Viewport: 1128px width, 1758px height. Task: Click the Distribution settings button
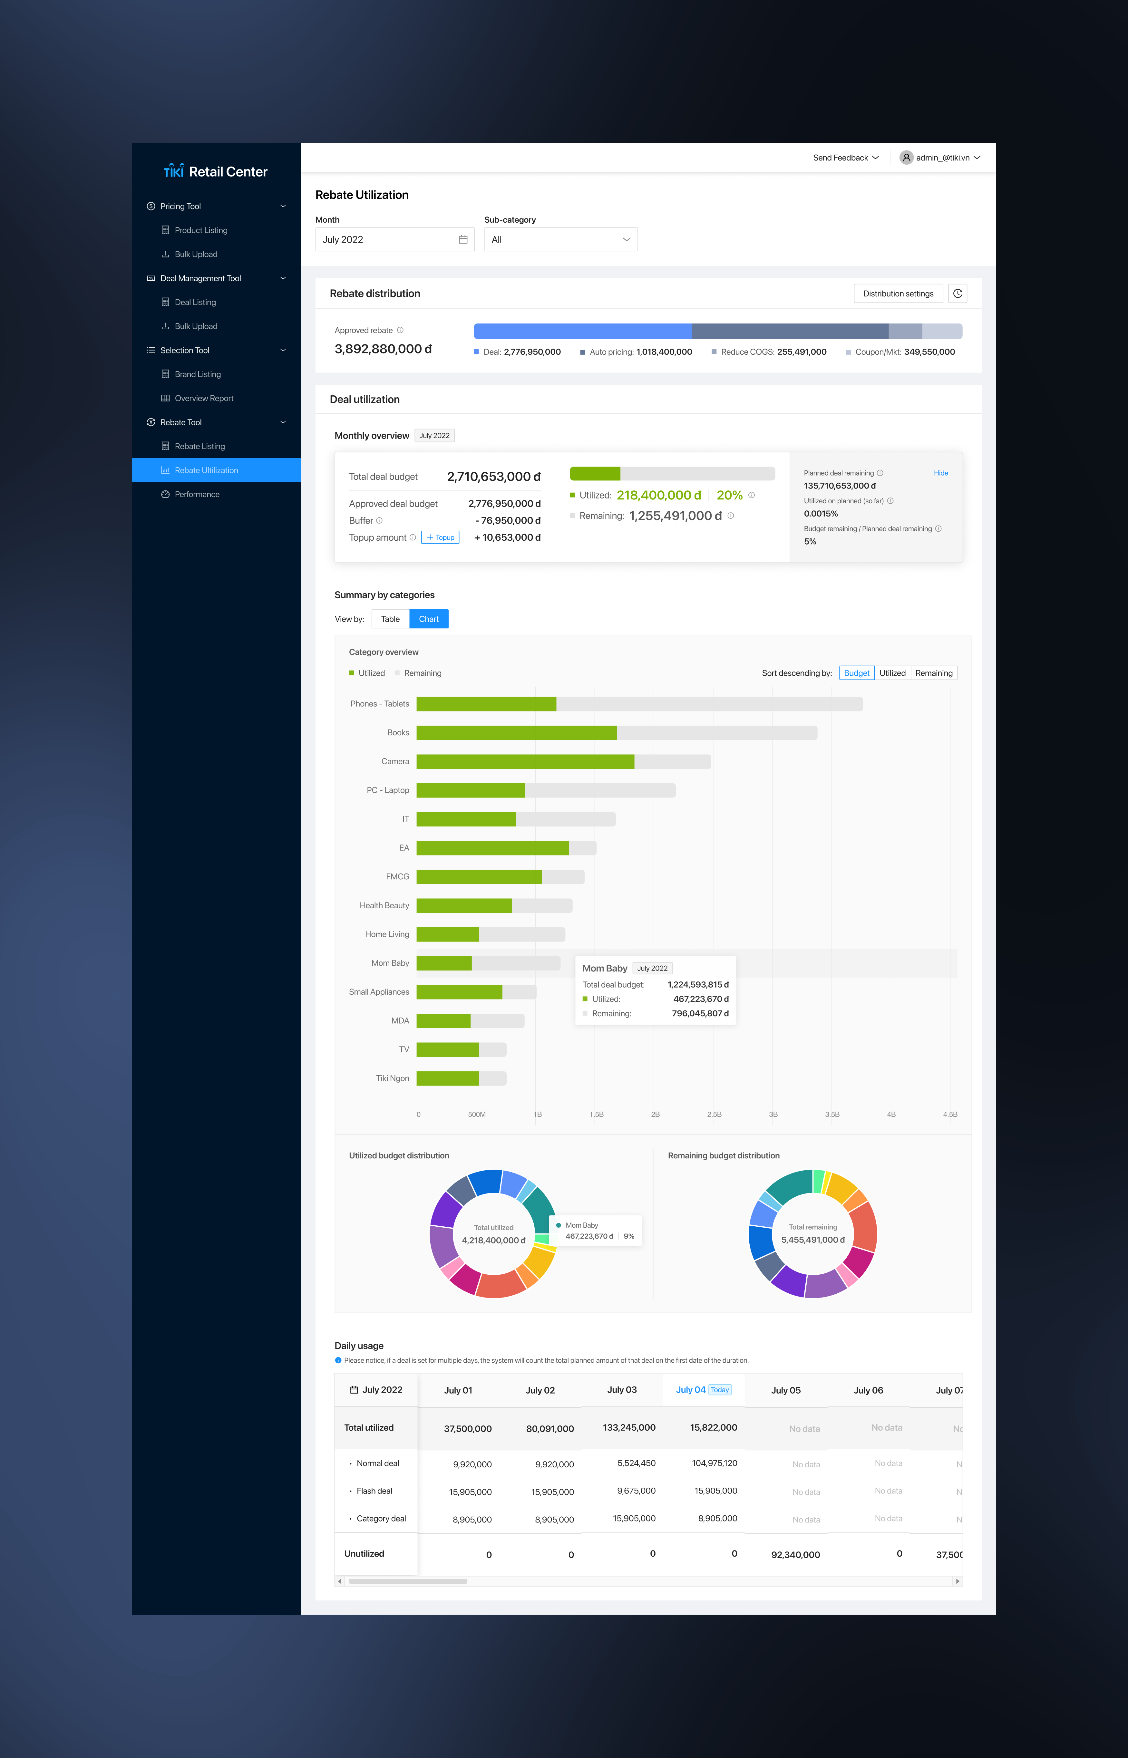tap(898, 294)
